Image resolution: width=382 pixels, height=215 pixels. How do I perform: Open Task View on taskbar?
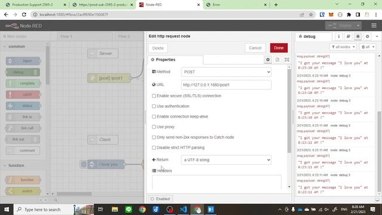click(100, 210)
